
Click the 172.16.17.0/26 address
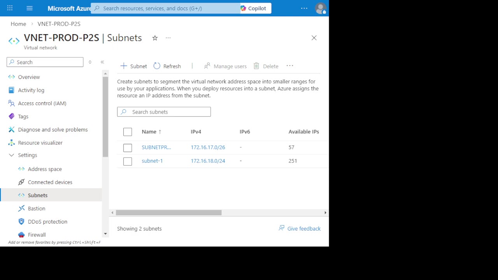click(x=208, y=147)
